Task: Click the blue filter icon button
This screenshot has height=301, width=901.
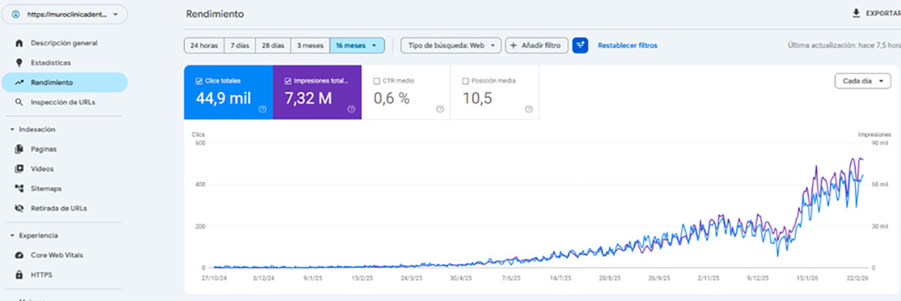Action: point(580,45)
